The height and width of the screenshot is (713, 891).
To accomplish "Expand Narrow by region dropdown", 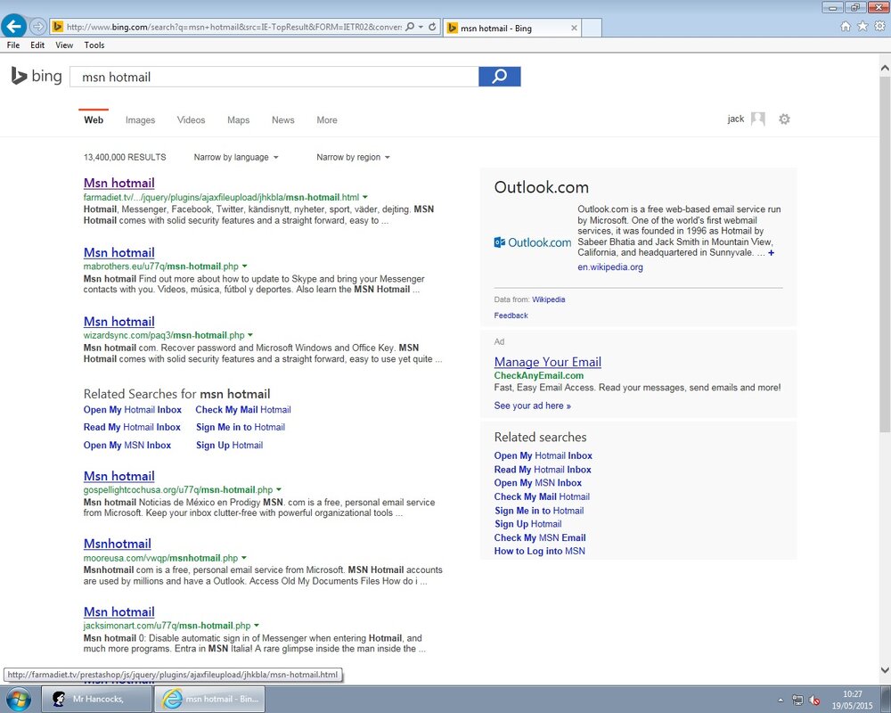I will coord(353,157).
